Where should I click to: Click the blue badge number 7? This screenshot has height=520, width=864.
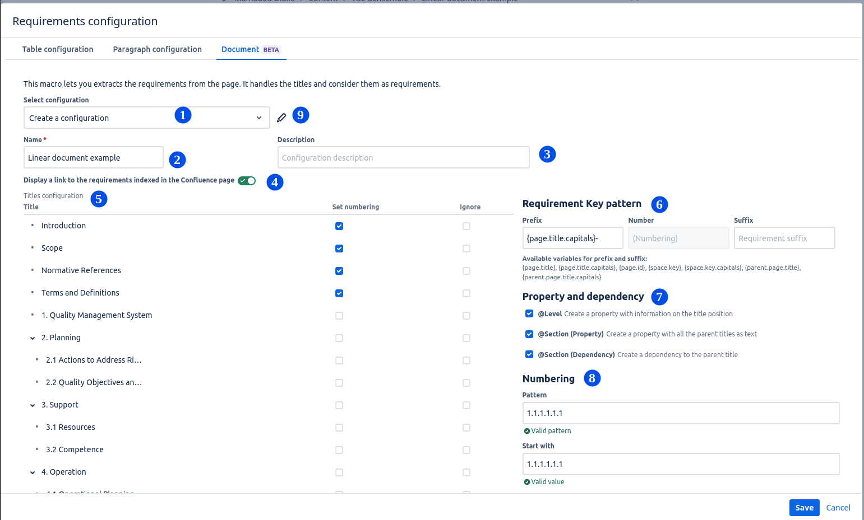coord(659,297)
